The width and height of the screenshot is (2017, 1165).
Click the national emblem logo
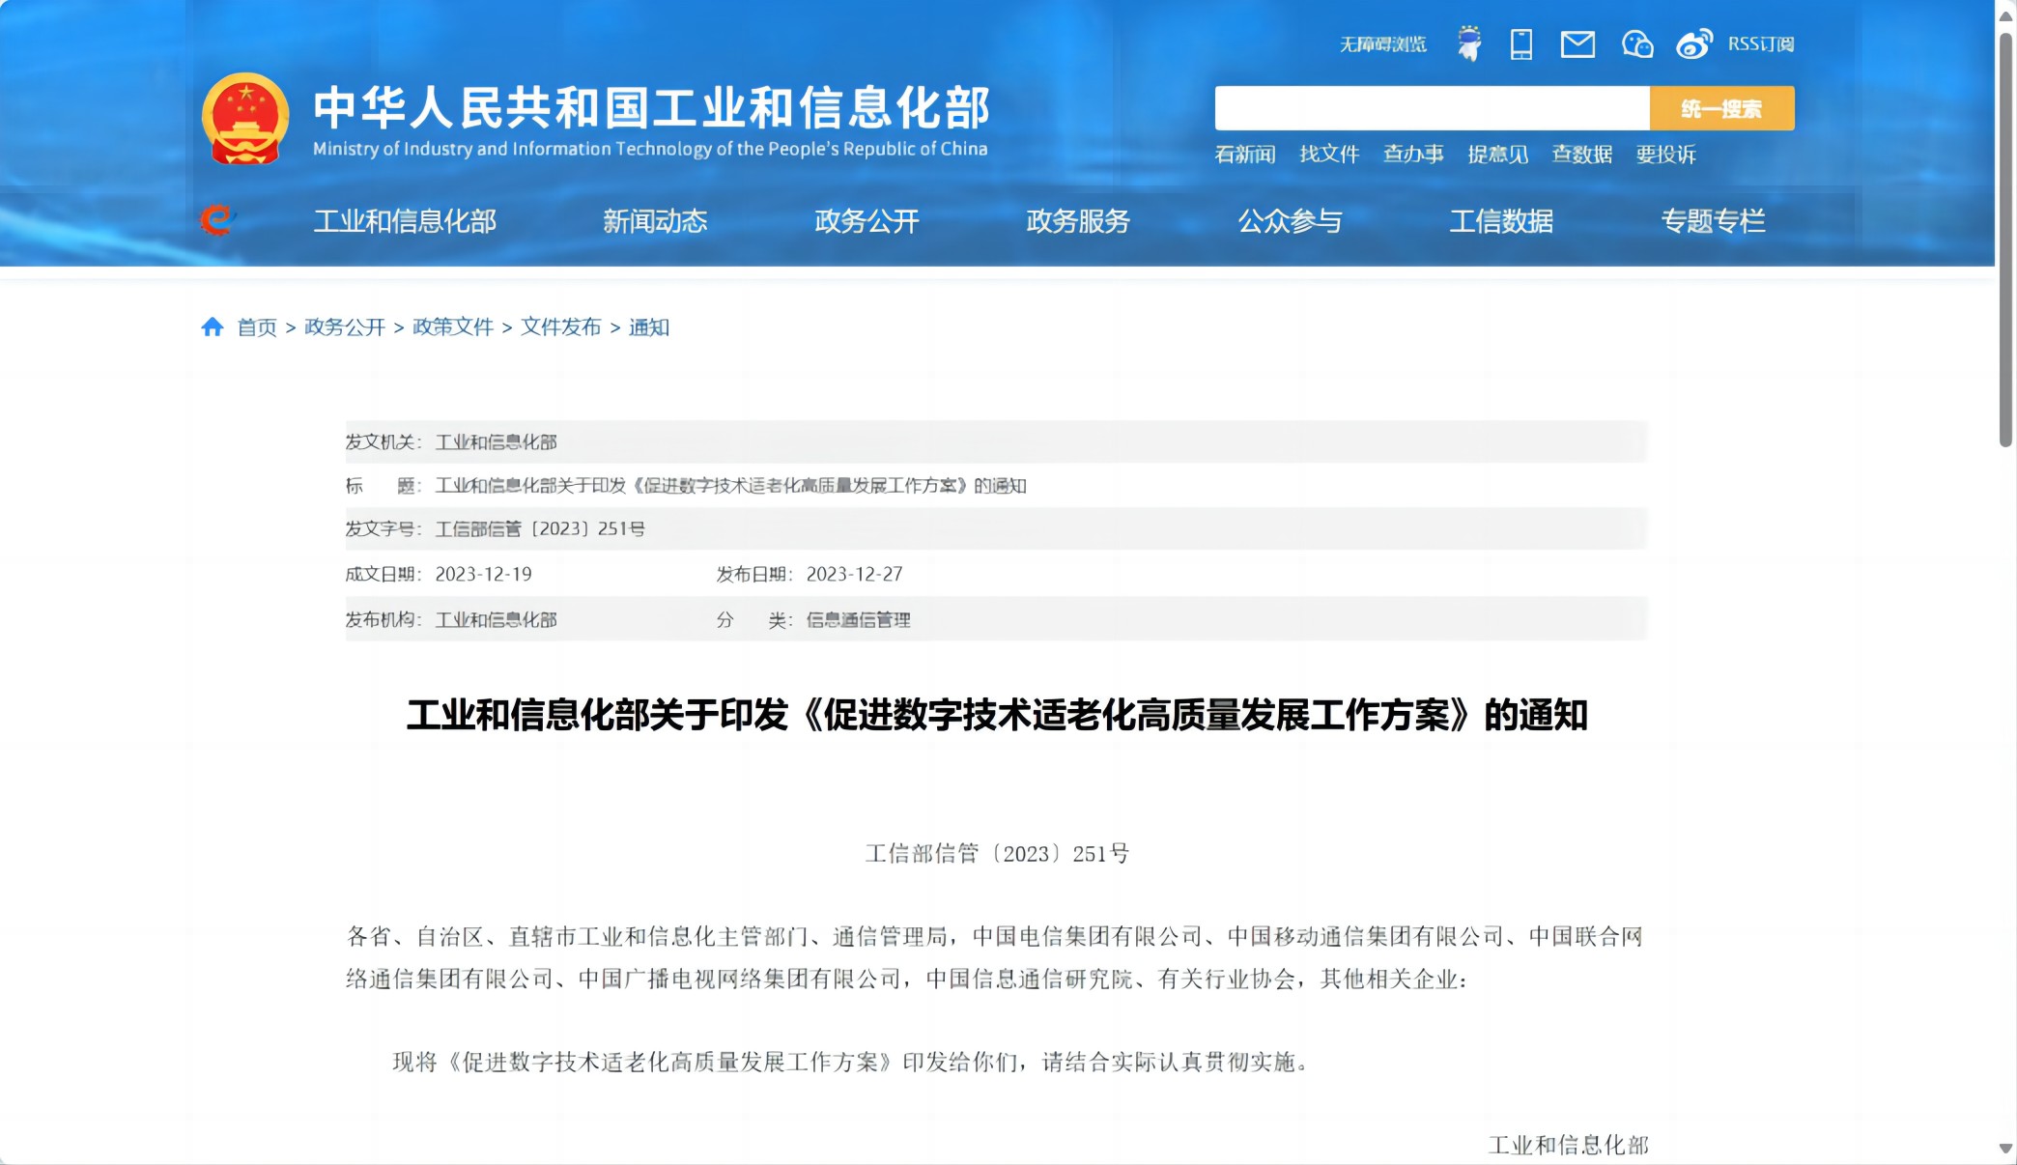point(245,118)
